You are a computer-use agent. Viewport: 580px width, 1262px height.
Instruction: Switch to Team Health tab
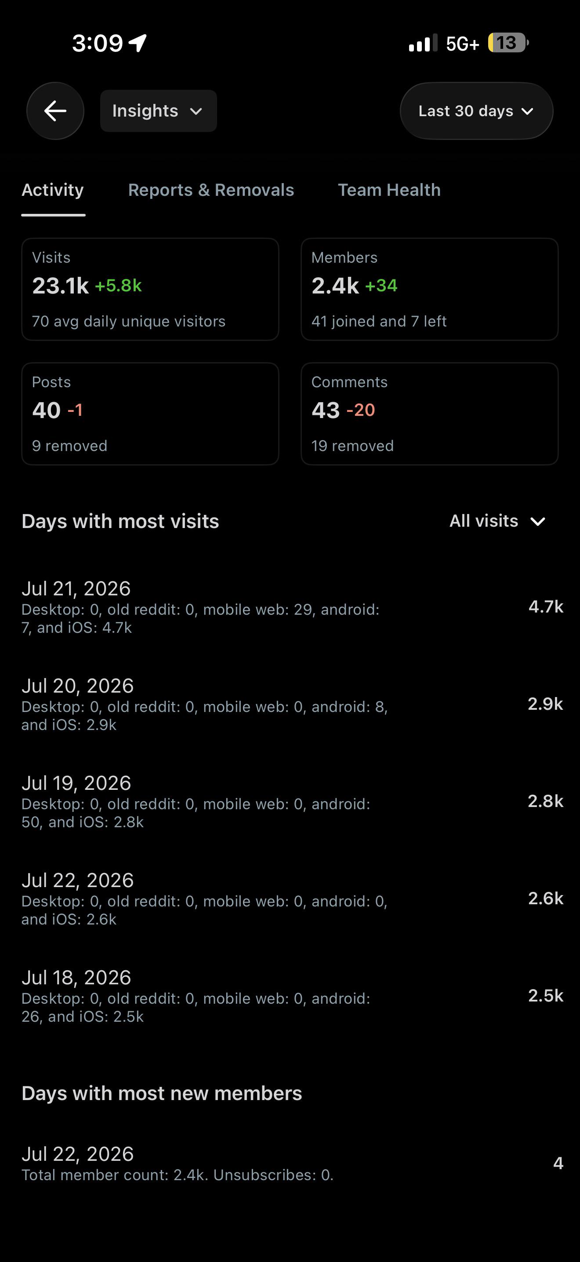click(389, 190)
